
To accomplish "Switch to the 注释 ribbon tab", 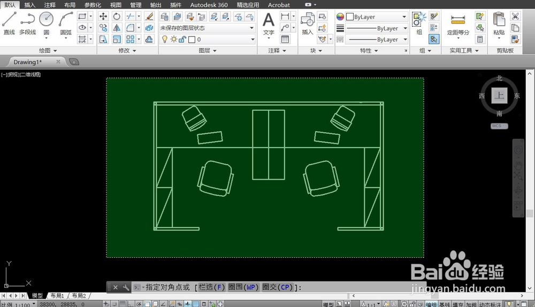I will coord(50,5).
